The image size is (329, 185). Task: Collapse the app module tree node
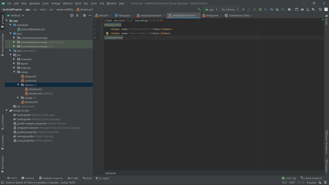click(x=7, y=21)
